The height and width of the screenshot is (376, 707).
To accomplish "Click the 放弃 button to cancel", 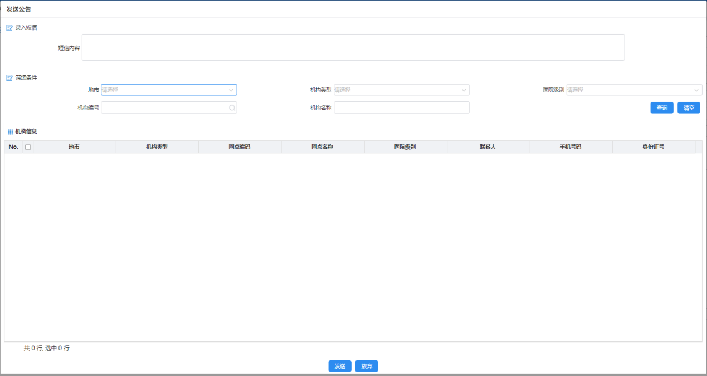I will pyautogui.click(x=367, y=366).
